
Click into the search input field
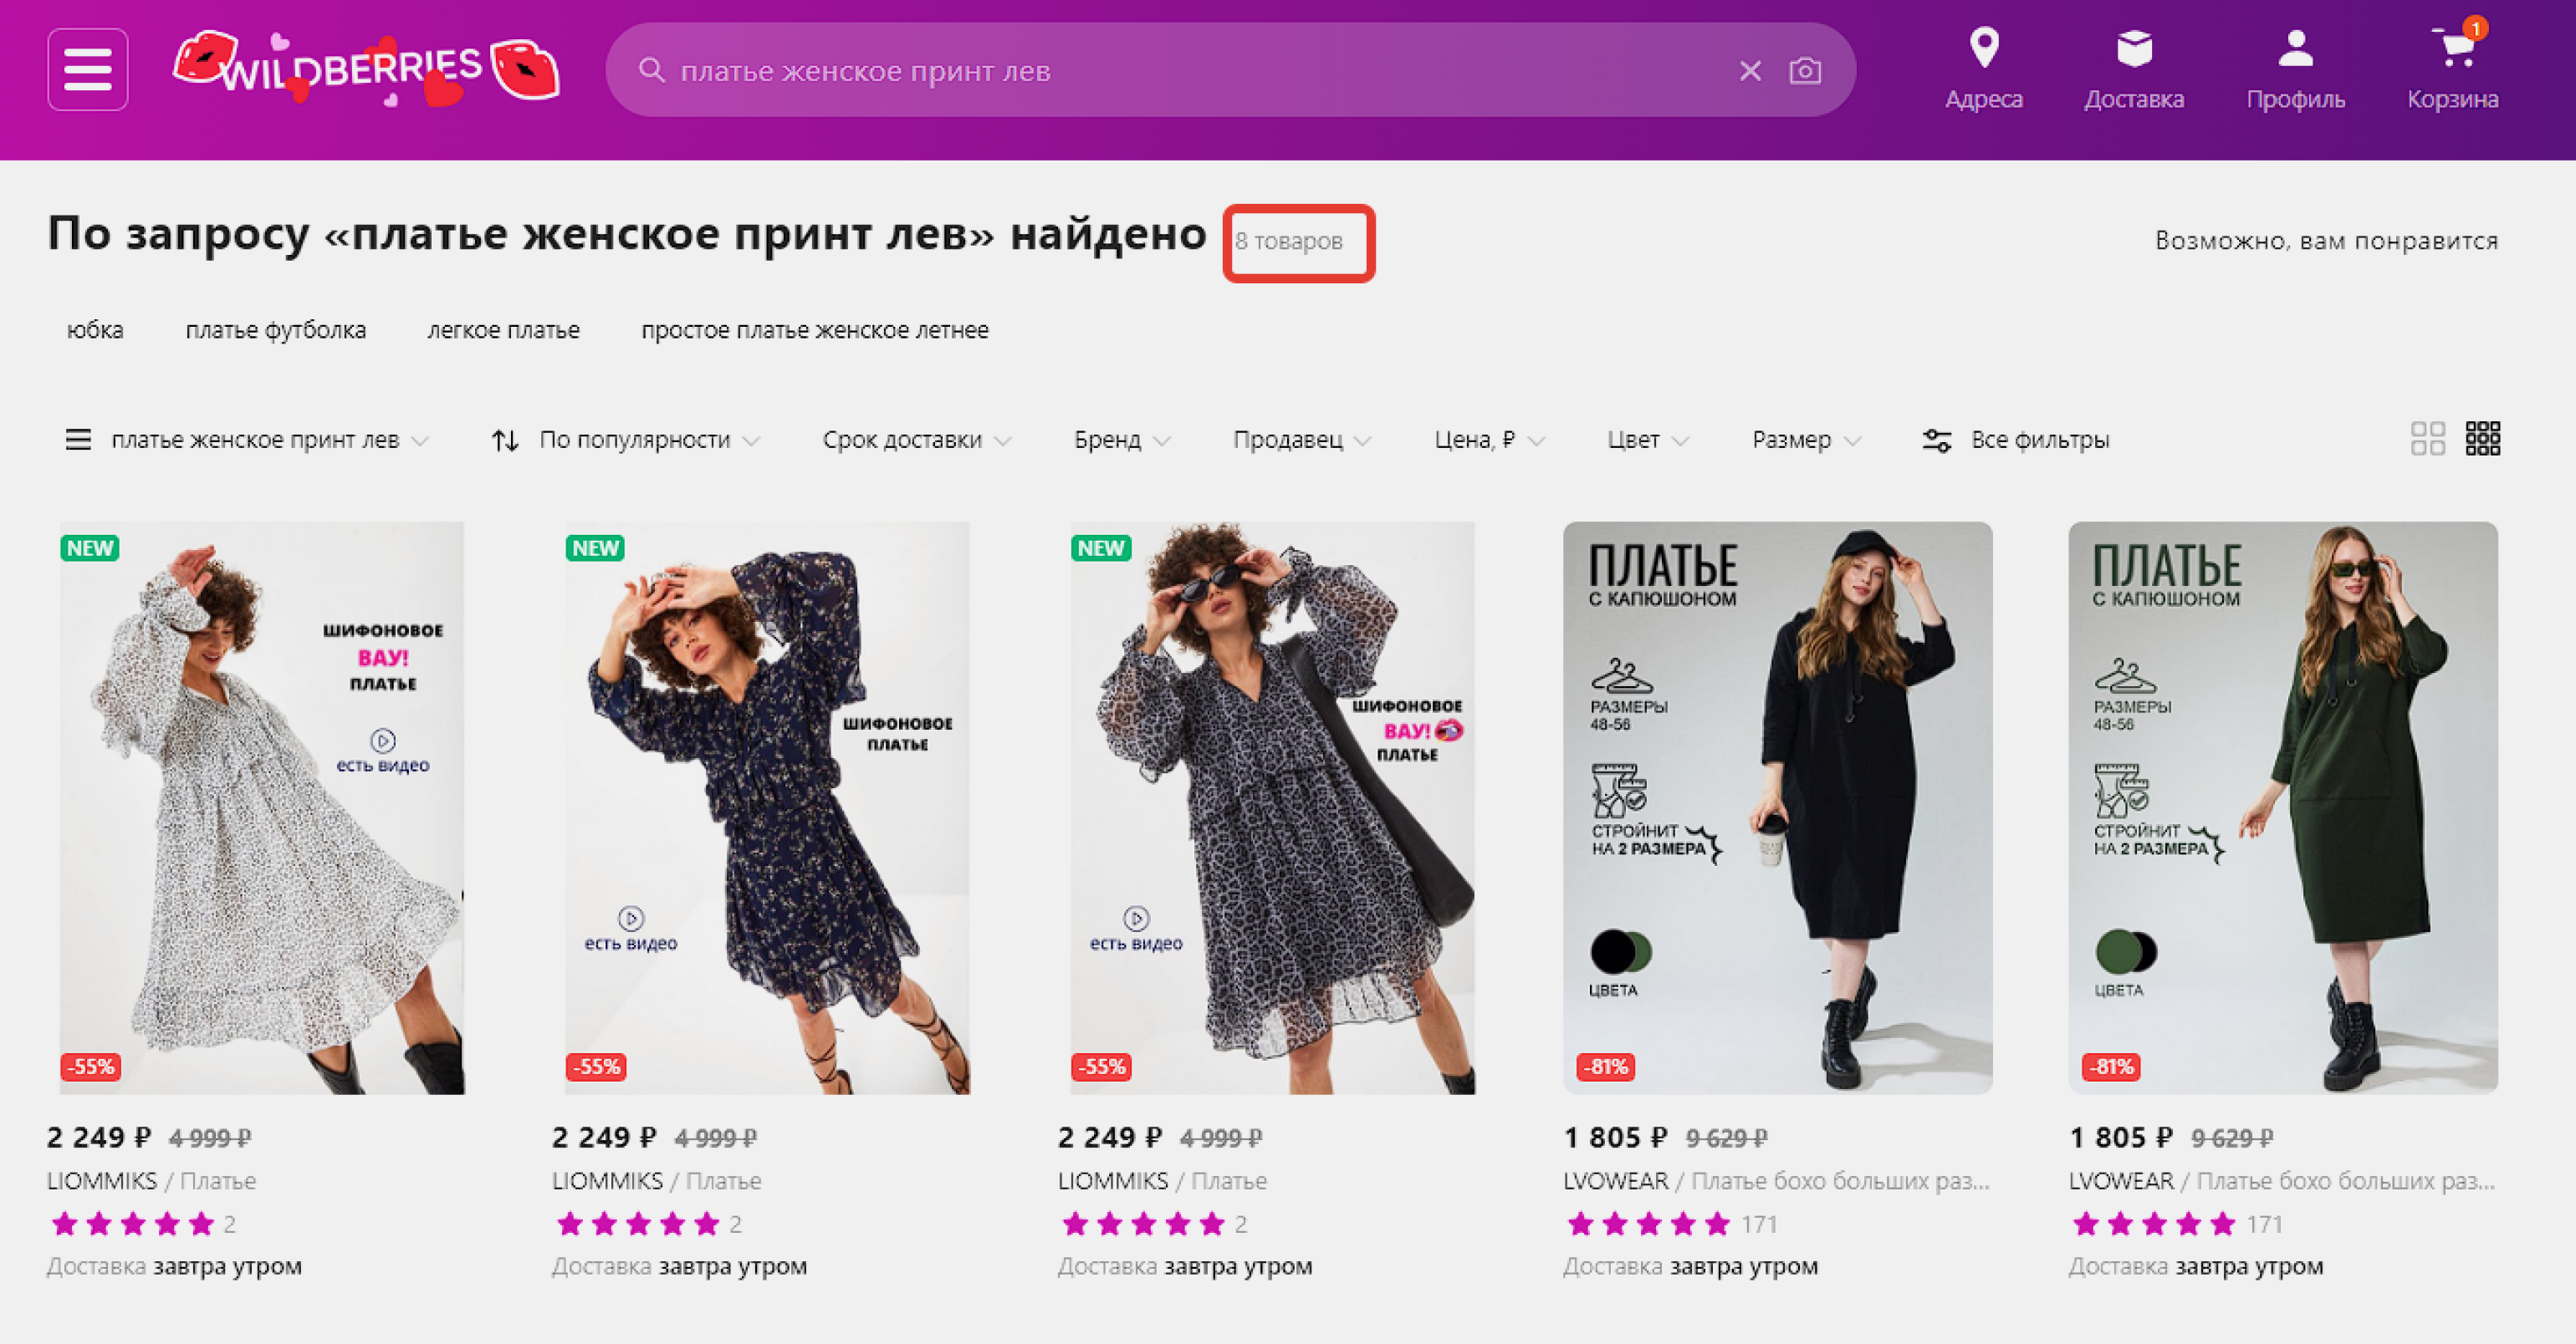pyautogui.click(x=1190, y=71)
